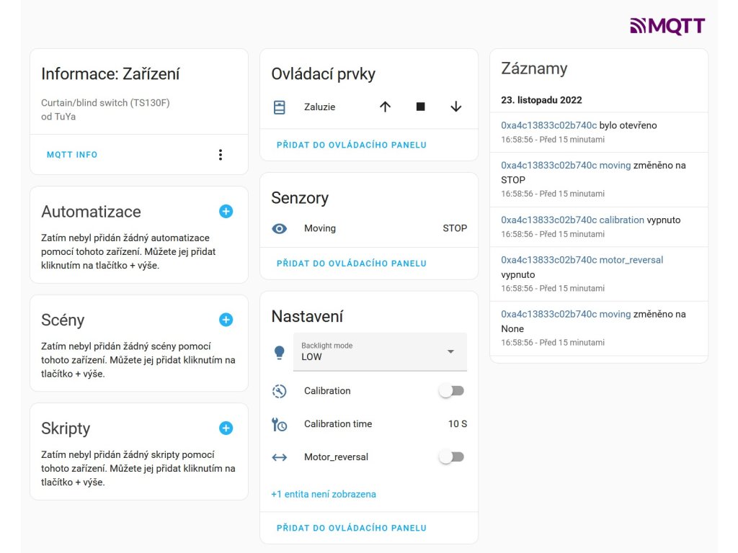Add Ovládací prvky card to dashboard
The image size is (738, 553).
tap(352, 145)
